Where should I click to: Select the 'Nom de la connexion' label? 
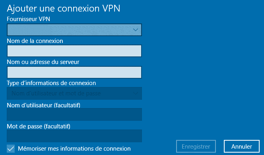[35, 41]
